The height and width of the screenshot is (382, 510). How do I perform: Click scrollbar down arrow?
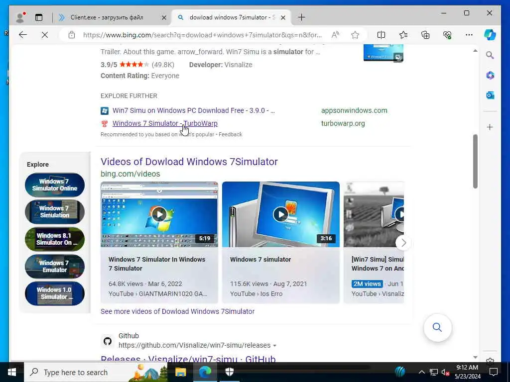[475, 357]
